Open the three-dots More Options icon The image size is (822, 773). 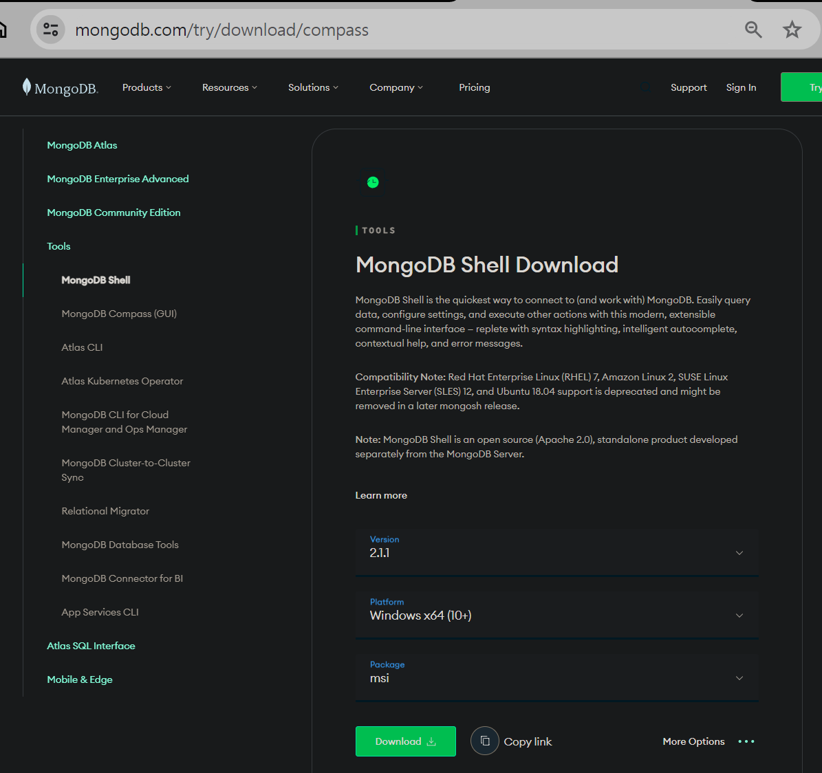tap(746, 741)
